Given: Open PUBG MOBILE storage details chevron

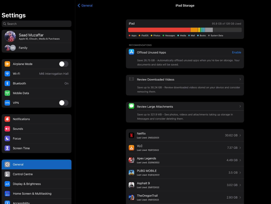Looking at the screenshot, I should (240, 173).
